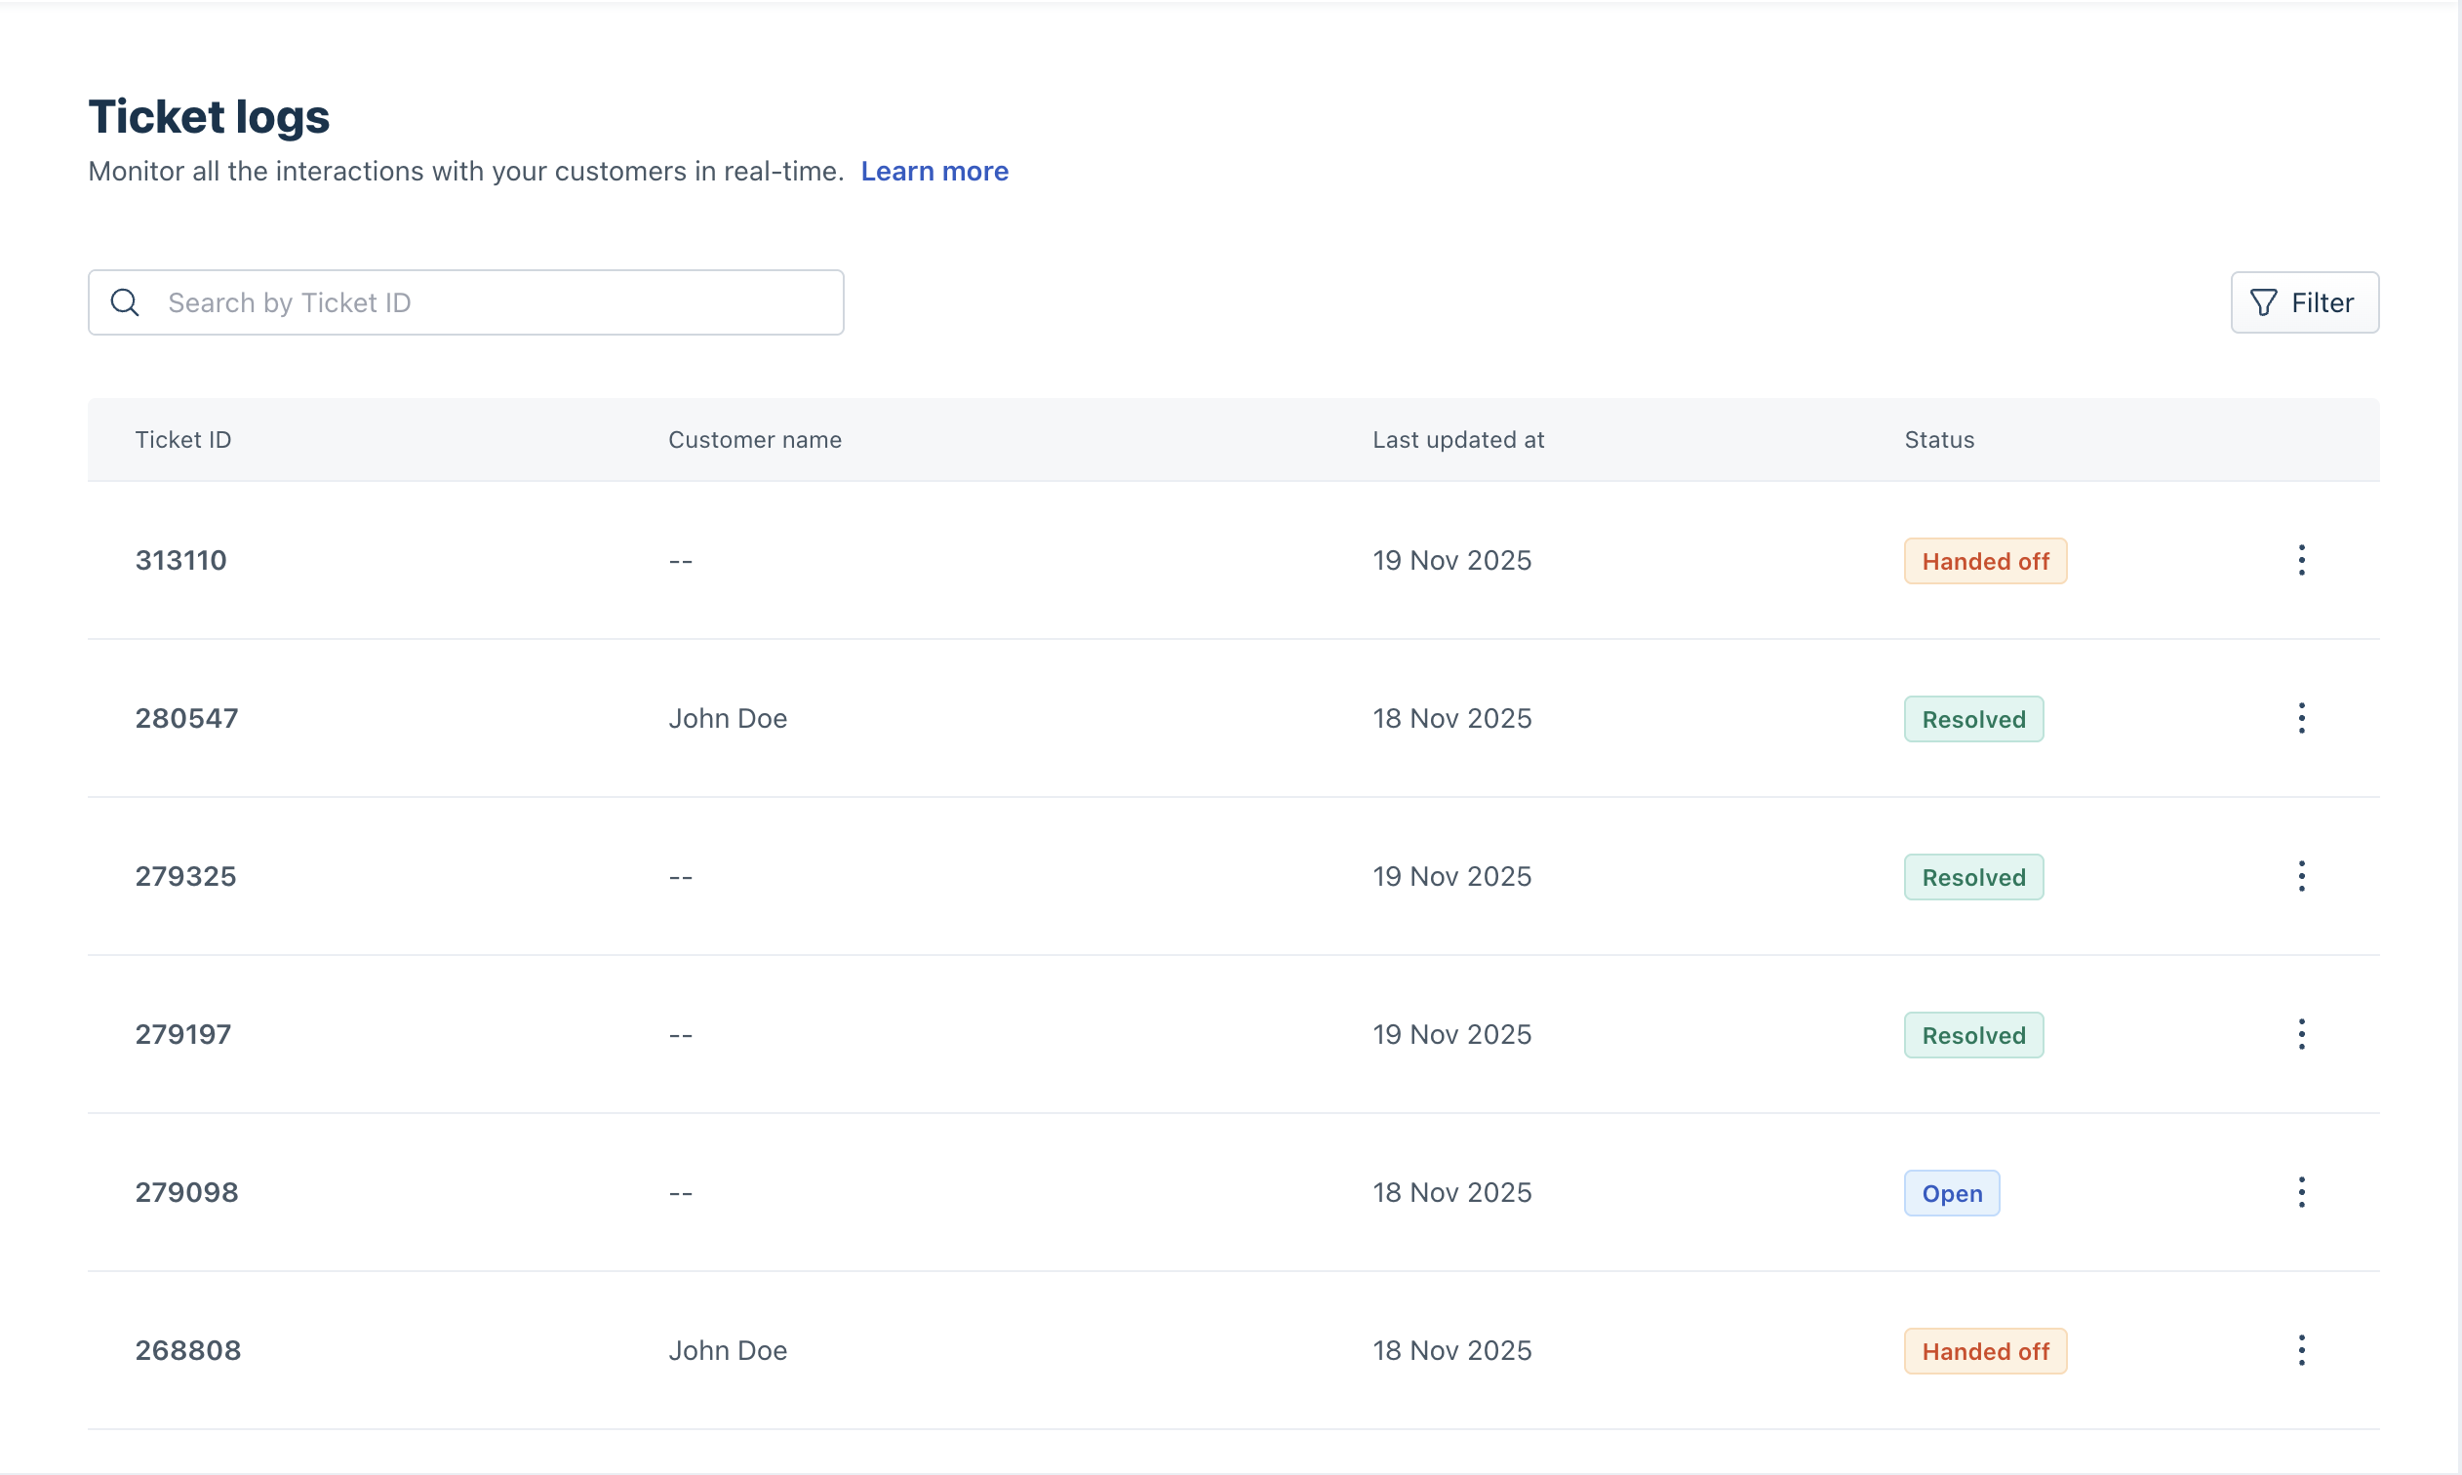Open row menu for ticket 268808
Image resolution: width=2462 pixels, height=1475 pixels.
[x=2301, y=1351]
